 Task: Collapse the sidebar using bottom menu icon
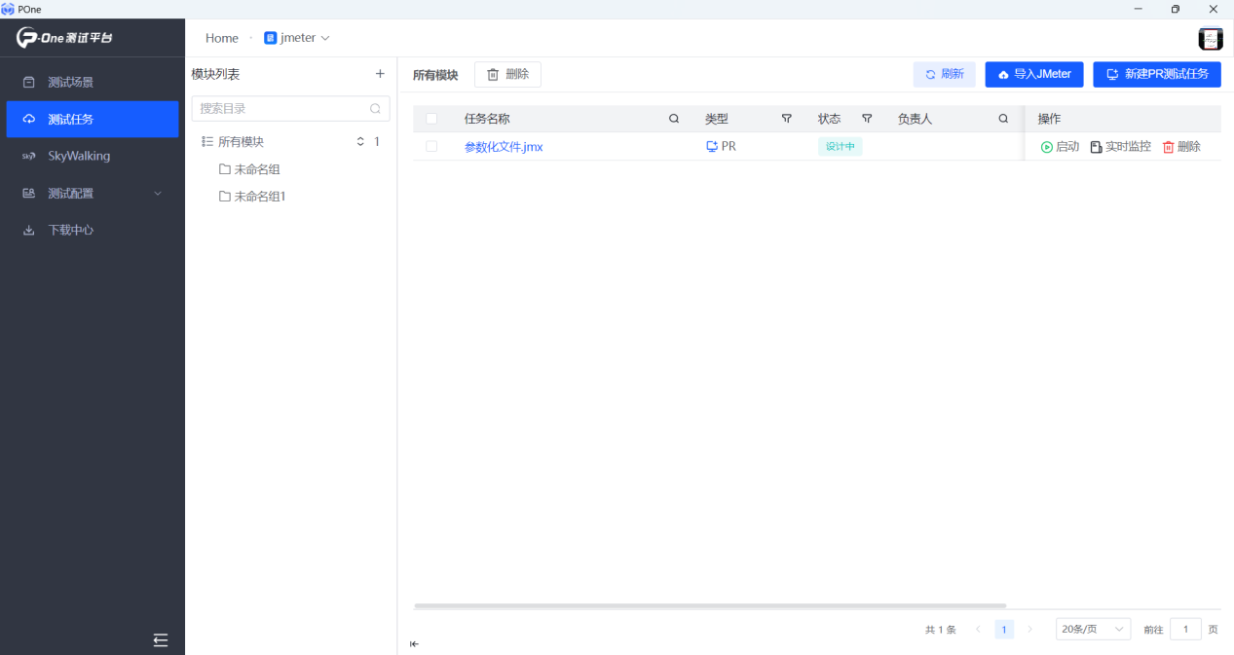[161, 639]
